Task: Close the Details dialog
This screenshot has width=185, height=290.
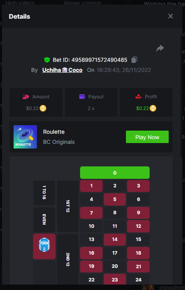Action: 171,16
